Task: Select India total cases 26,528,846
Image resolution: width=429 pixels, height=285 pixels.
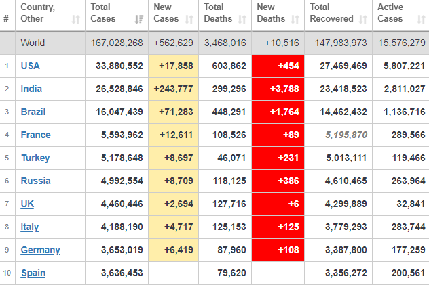Action: tap(119, 89)
